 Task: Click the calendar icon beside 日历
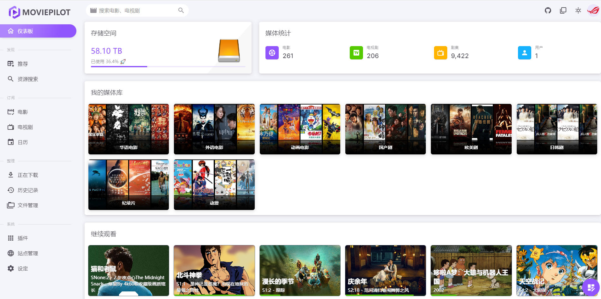(x=11, y=142)
